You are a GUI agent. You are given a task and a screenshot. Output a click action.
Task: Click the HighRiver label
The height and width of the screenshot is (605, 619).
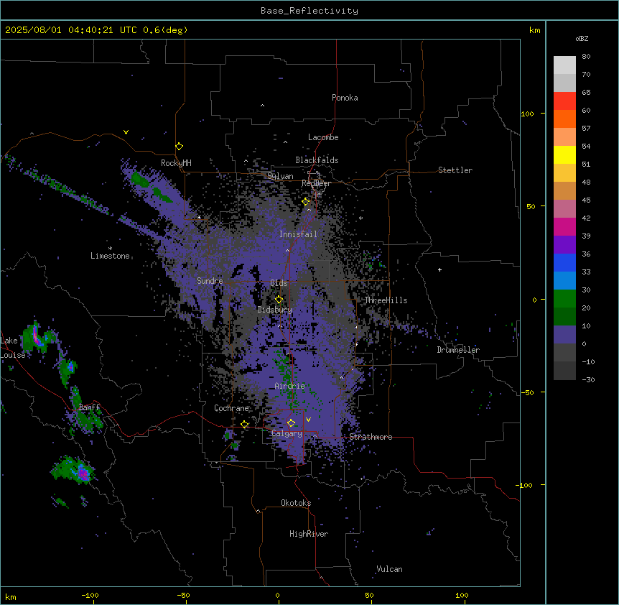point(309,534)
